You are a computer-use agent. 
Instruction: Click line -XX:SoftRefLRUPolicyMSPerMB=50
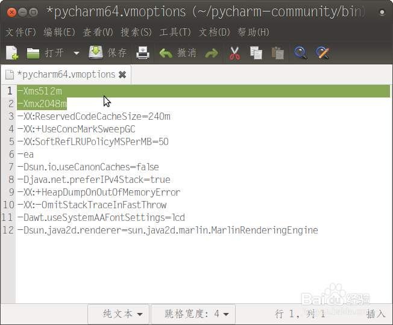[x=93, y=141]
